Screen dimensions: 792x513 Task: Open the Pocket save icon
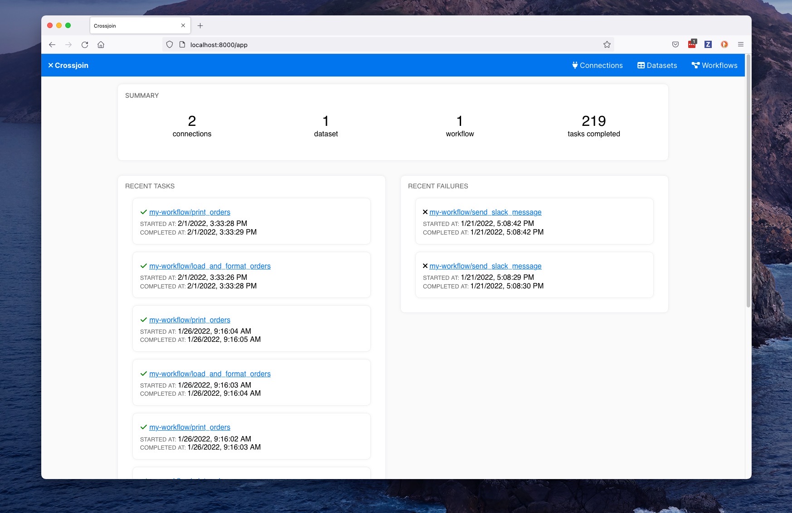tap(675, 44)
